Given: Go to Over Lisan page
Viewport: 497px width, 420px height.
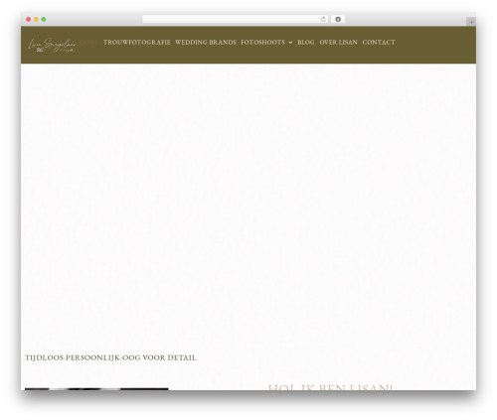Looking at the screenshot, I should pyautogui.click(x=338, y=43).
